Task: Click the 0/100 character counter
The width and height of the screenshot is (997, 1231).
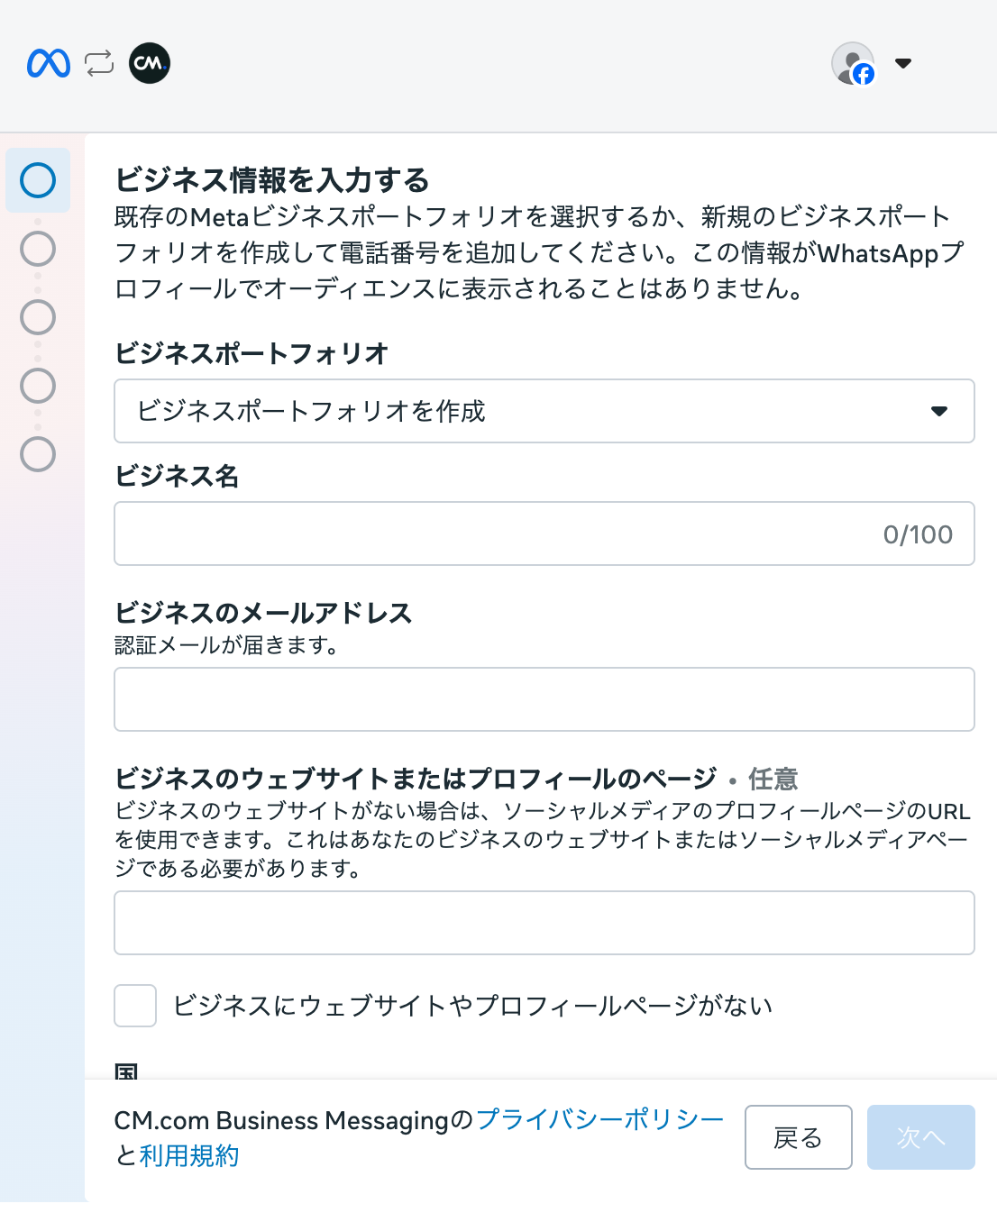Action: click(917, 533)
